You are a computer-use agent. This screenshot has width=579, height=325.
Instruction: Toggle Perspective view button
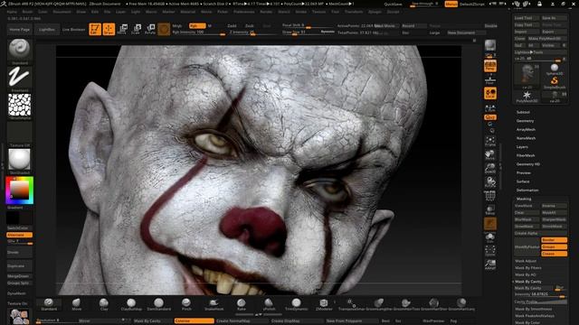[x=490, y=66]
